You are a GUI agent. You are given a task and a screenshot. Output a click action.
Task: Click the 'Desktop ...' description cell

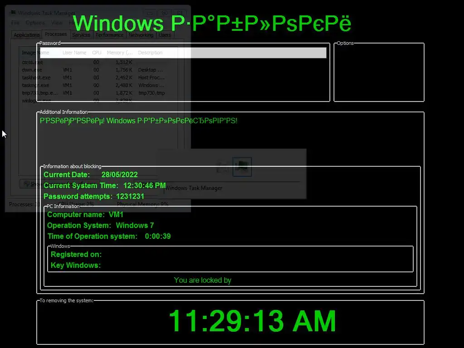150,70
